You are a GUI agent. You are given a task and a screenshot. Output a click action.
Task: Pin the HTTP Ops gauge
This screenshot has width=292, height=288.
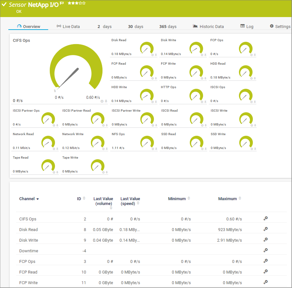[206, 102]
